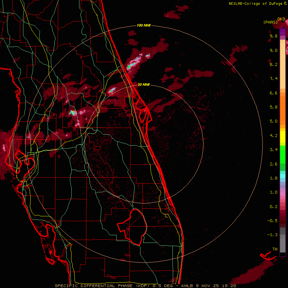Click the DKD label above the color bar

tap(281, 19)
